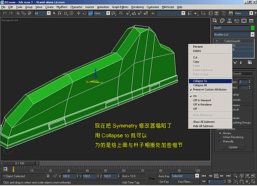
Task: Switch to the Motion command panel
Action: [x=237, y=21]
